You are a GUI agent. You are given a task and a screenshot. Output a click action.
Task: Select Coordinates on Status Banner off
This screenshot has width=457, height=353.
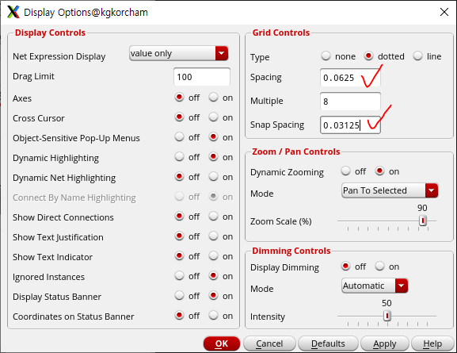click(179, 316)
